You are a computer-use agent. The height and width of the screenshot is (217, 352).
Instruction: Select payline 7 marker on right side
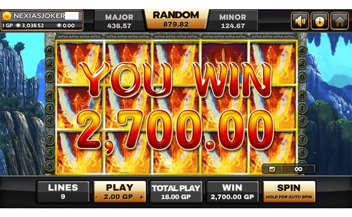[x=302, y=139]
